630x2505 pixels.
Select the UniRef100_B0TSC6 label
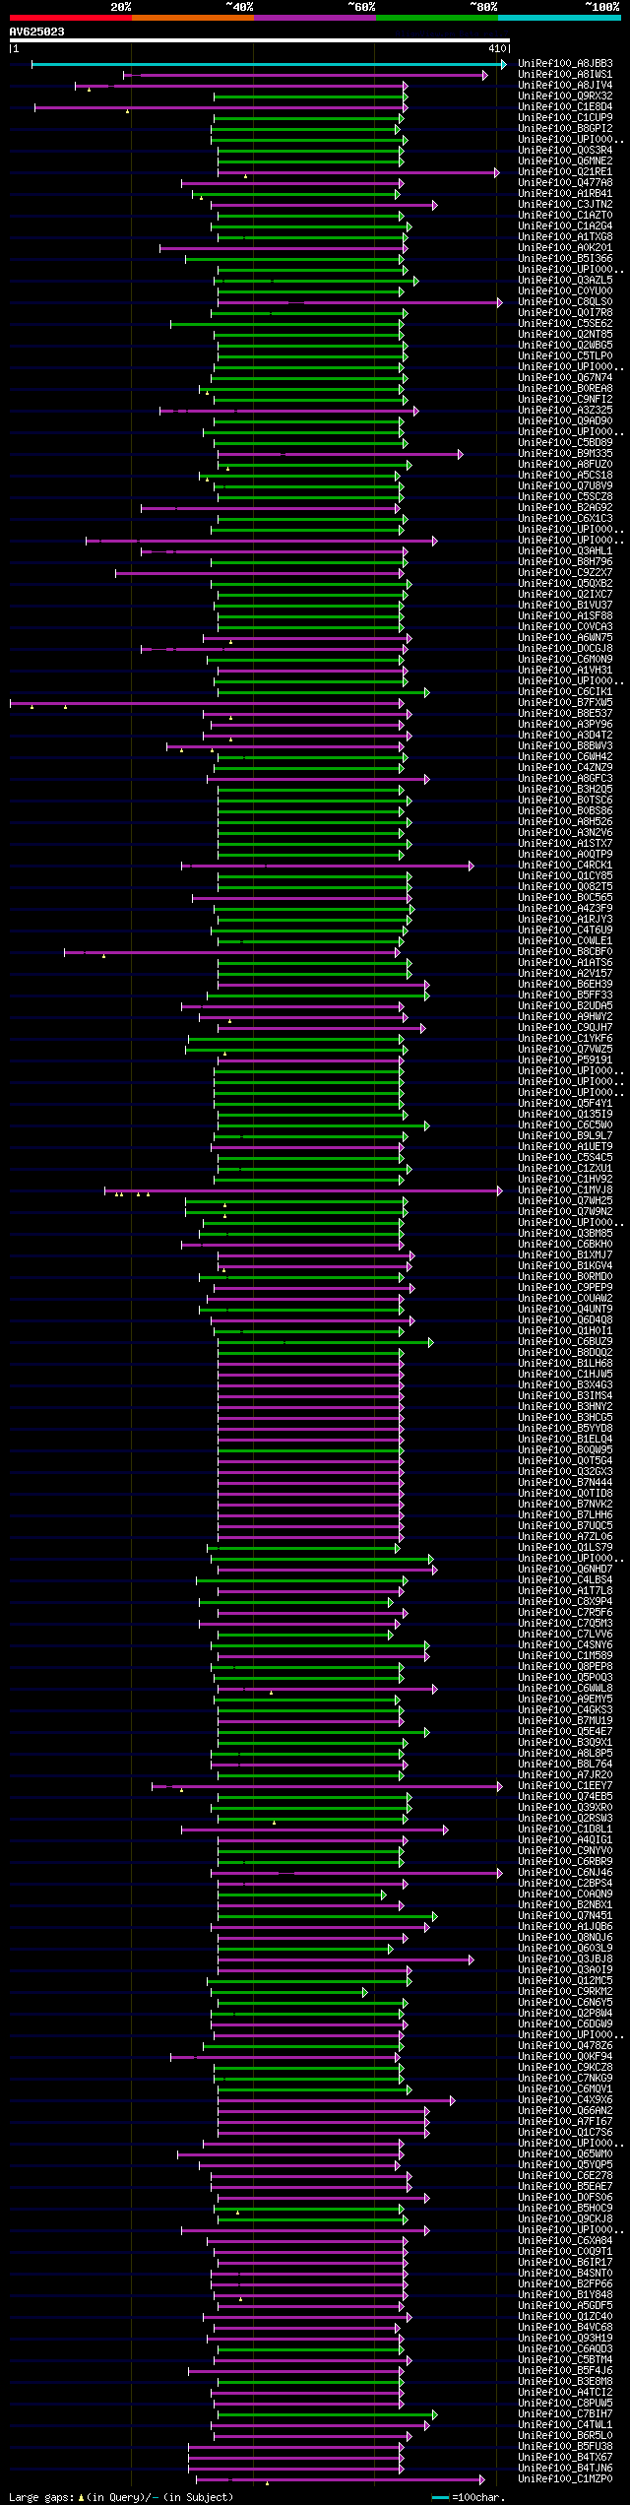pyautogui.click(x=565, y=801)
